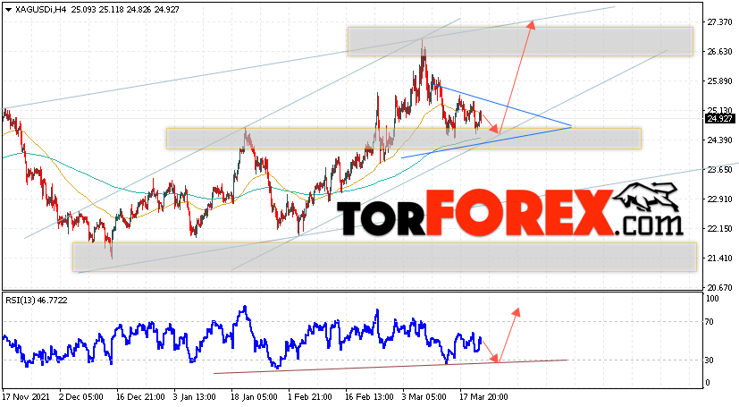This screenshot has height=407, width=739.
Task: Select the current price label 24.927
Action: pos(719,119)
